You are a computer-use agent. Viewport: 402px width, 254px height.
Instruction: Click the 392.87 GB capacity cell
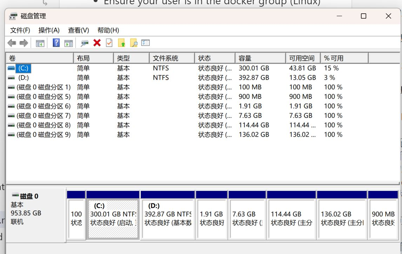click(254, 78)
